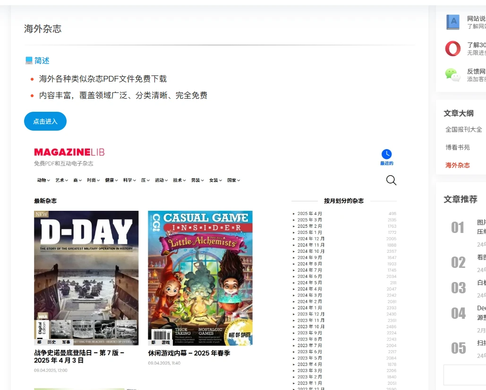This screenshot has width=486, height=390.
Task: Go to 博看书苑 in article outline
Action: [x=458, y=147]
